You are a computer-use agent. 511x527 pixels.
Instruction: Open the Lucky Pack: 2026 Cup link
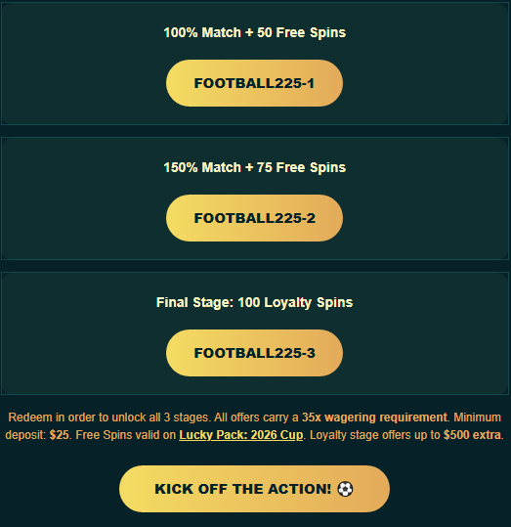click(x=241, y=435)
